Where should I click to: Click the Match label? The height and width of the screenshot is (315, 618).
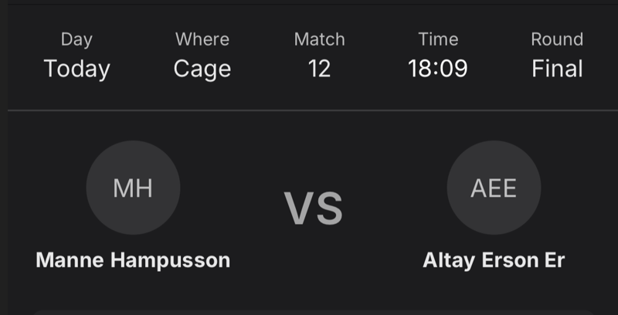(319, 39)
